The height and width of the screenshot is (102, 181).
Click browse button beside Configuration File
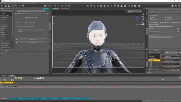(176, 37)
